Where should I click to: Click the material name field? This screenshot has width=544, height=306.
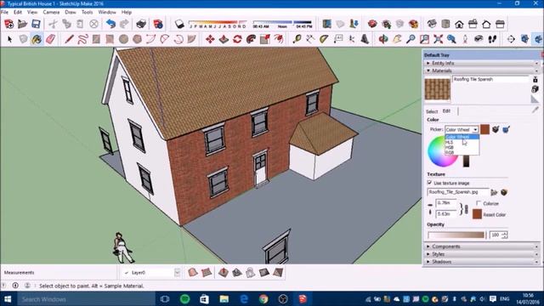click(x=490, y=79)
